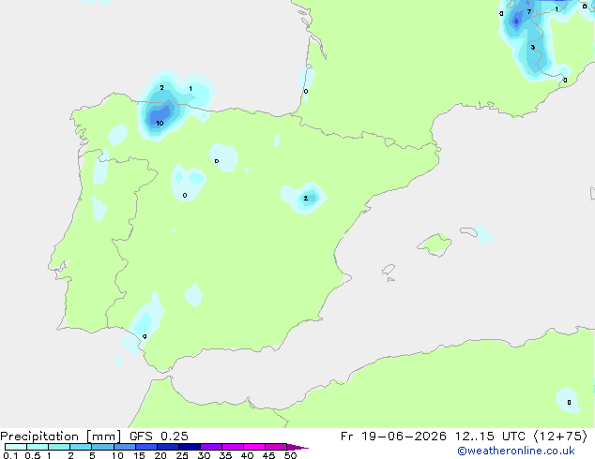Viewport: 595px width, 459px height.
Task: Click the '10' precipitation value in northern Spain
Action: (x=160, y=123)
